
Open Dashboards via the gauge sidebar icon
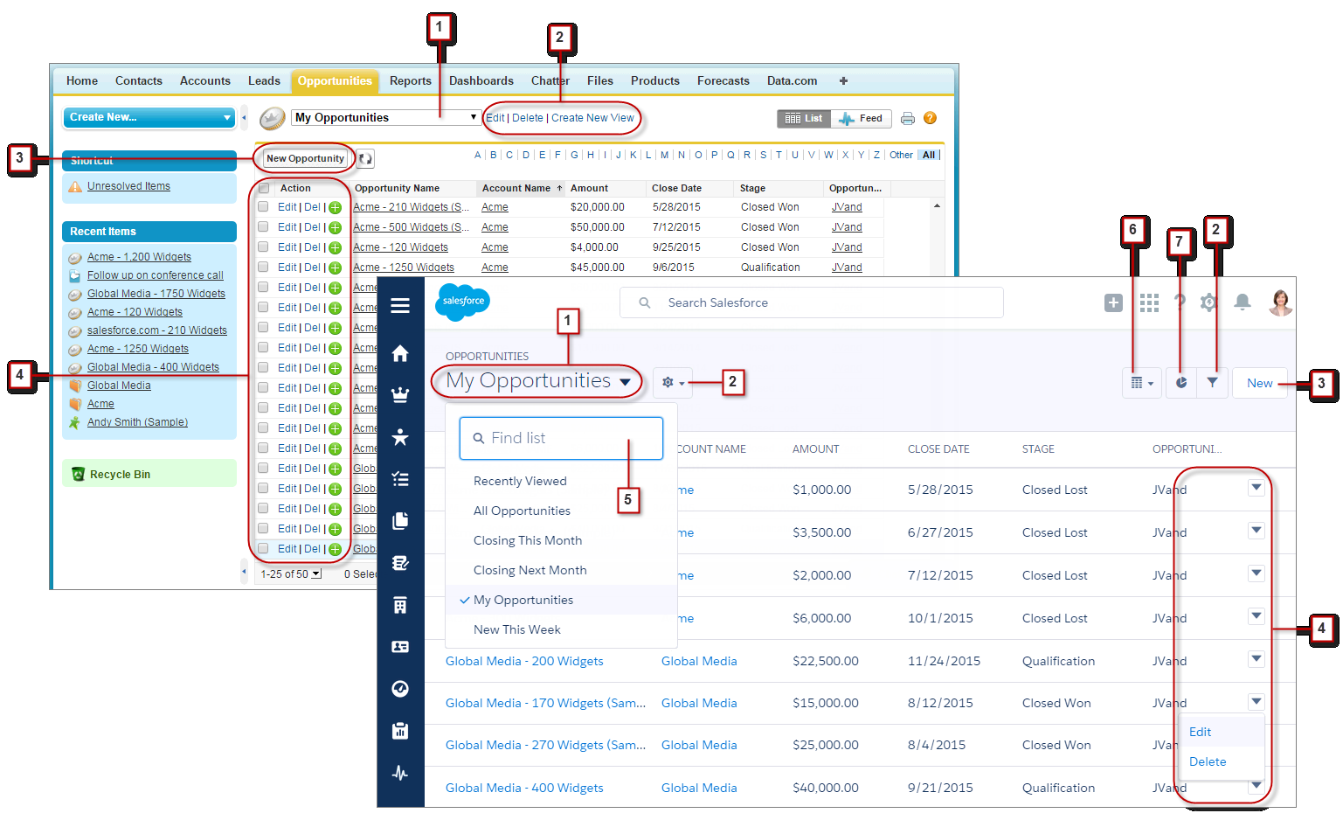(400, 689)
